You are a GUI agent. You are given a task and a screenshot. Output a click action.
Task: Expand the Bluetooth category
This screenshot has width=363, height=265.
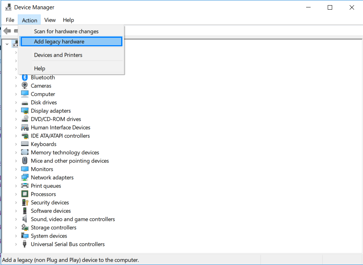(x=16, y=77)
